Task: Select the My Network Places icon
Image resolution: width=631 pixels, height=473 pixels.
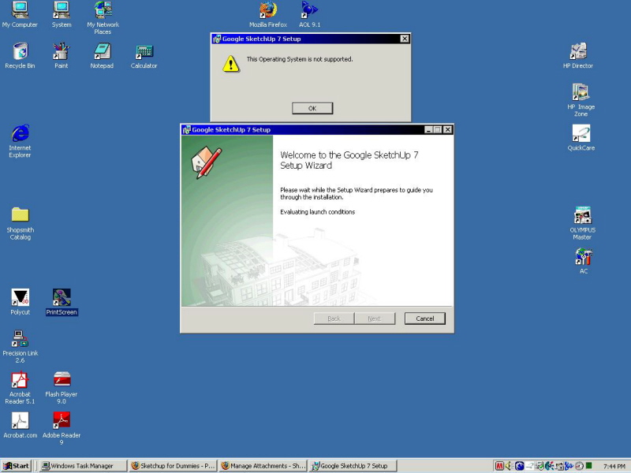Action: point(103,17)
